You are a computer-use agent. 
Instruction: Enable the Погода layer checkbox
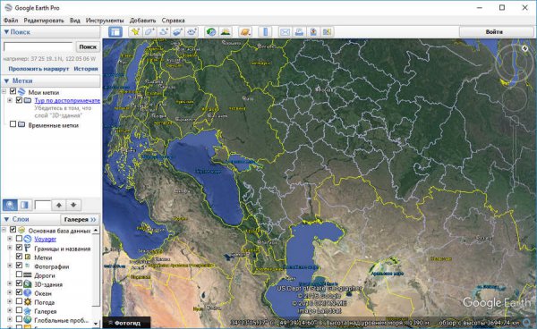click(x=19, y=301)
